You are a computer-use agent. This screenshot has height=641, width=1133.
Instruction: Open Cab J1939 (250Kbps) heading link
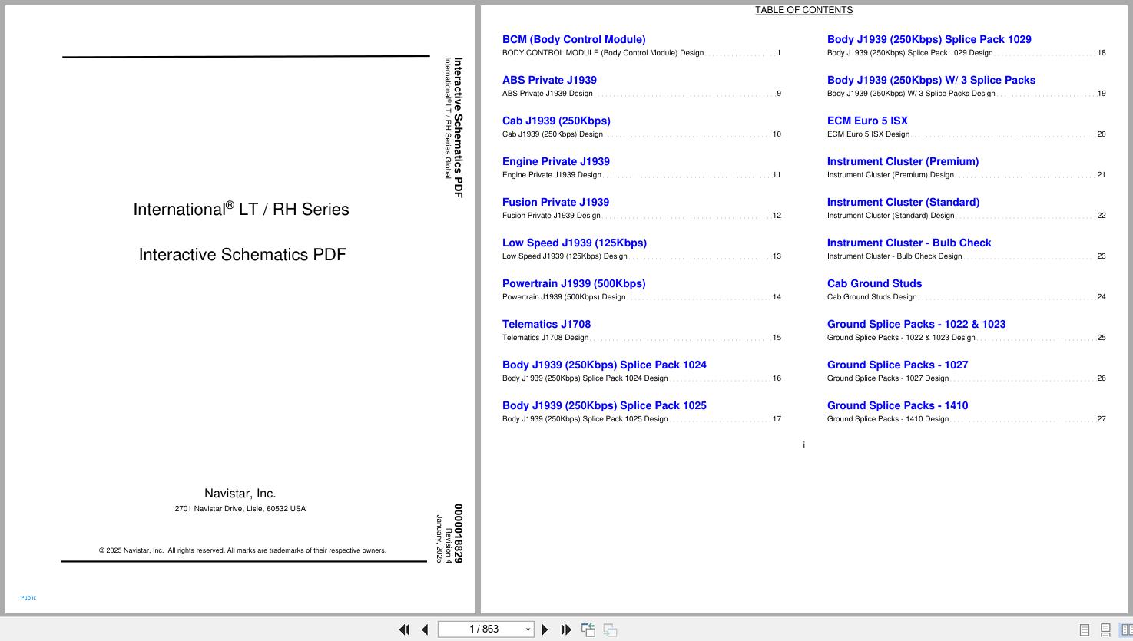point(556,121)
